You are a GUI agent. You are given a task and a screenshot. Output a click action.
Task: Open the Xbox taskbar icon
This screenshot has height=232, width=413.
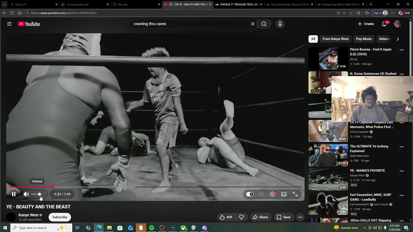click(x=183, y=228)
